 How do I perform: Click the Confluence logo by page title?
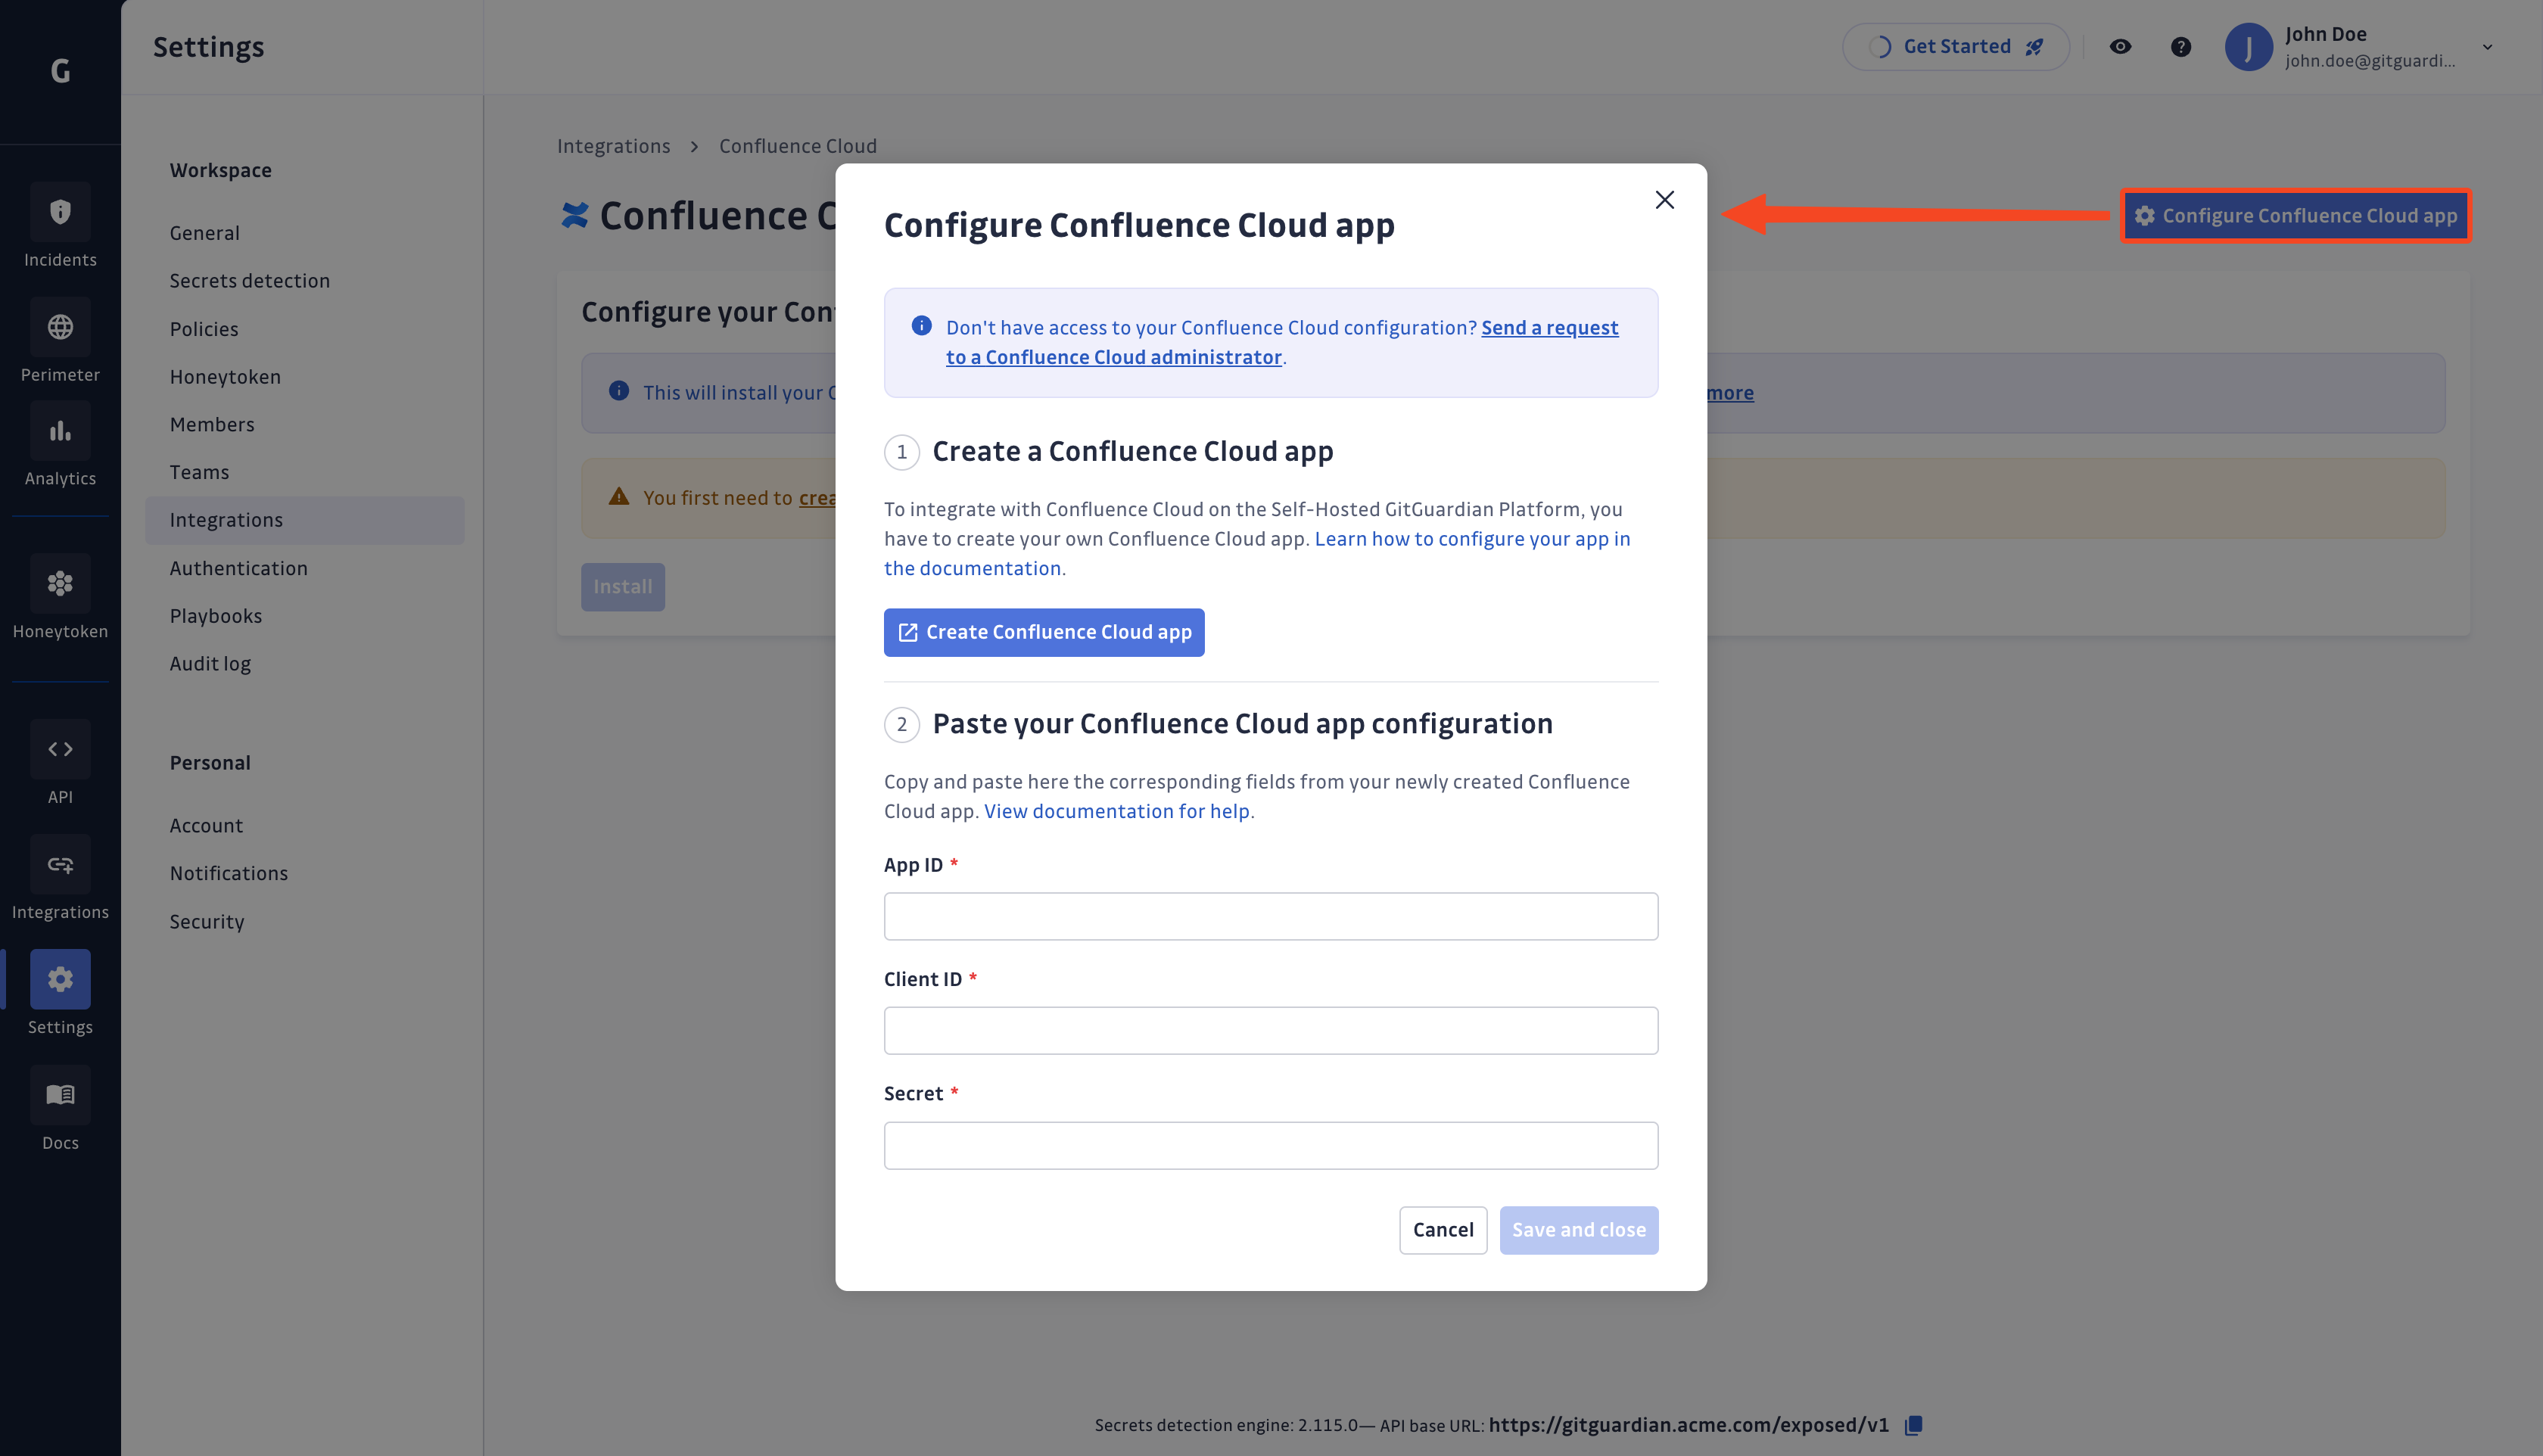(x=574, y=215)
